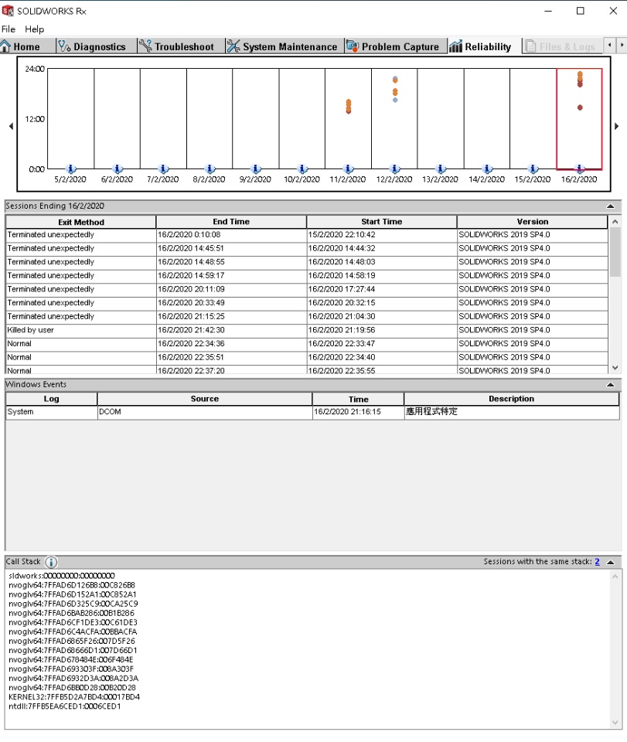Collapse the Sessions Ending 16/2/2020 section
Viewport: 627px width, 742px height.
611,206
